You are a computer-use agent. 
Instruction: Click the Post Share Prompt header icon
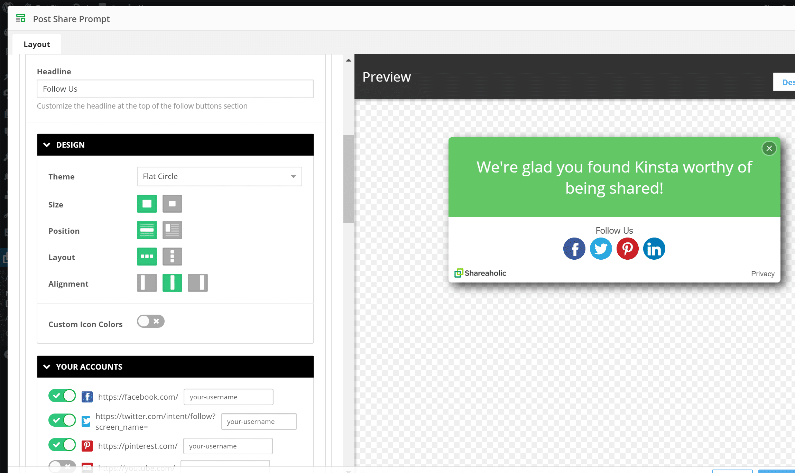(21, 19)
